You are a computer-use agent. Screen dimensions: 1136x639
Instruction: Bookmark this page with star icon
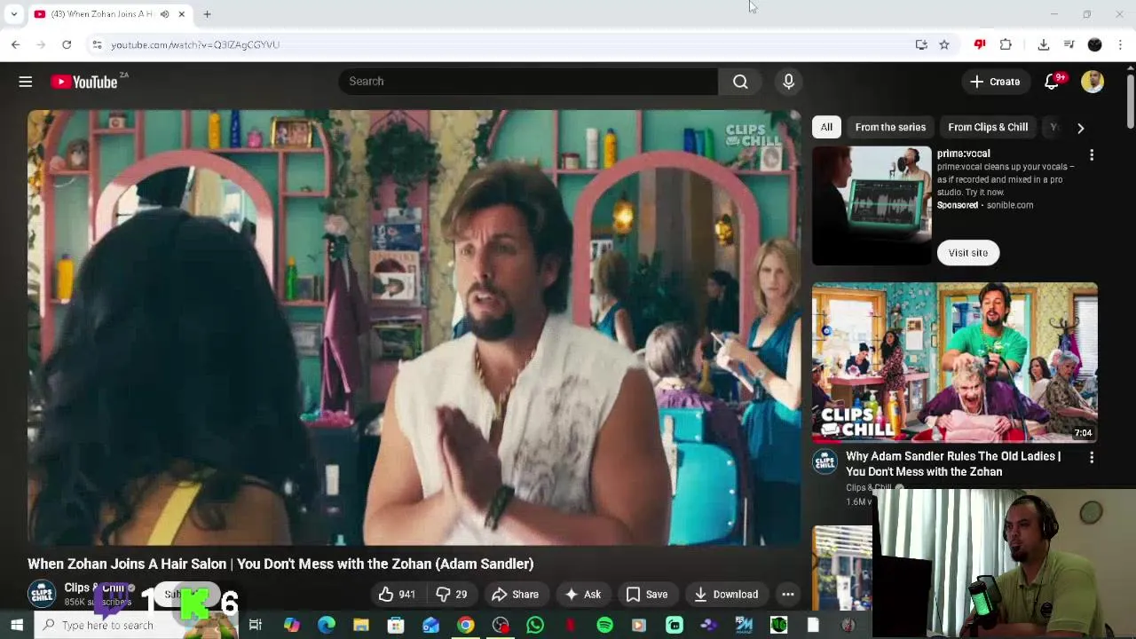[x=944, y=44]
